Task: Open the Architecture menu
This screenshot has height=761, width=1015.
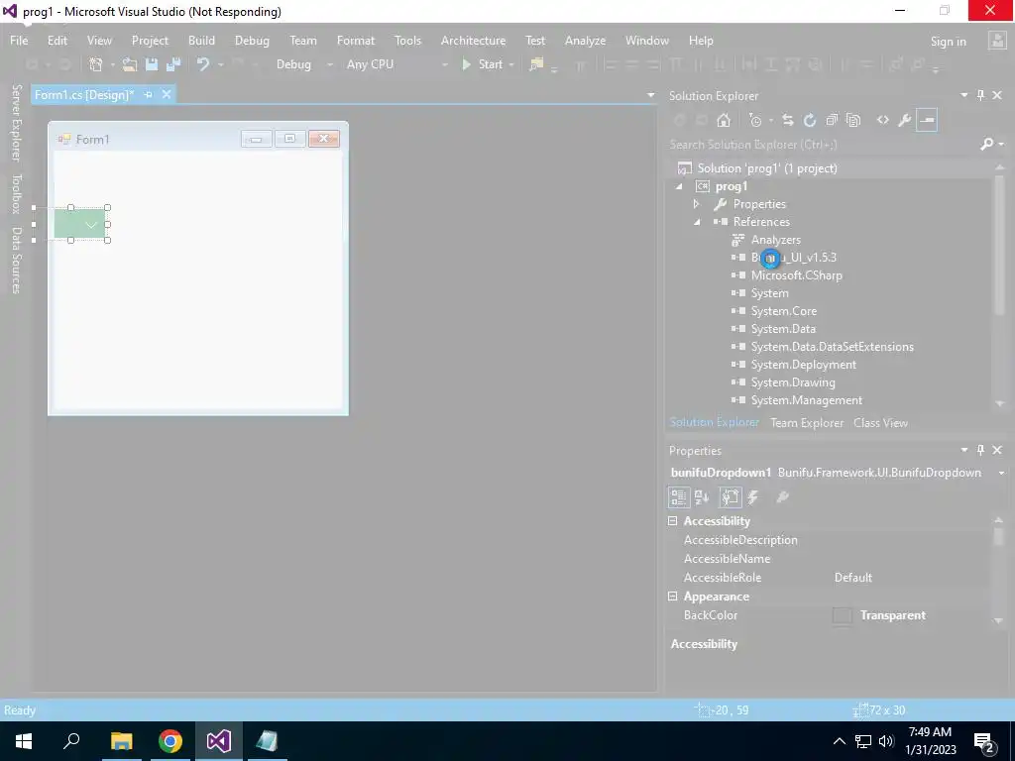Action: tap(473, 40)
